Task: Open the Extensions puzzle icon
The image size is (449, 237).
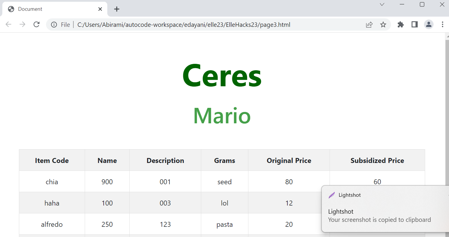Action: 401,24
